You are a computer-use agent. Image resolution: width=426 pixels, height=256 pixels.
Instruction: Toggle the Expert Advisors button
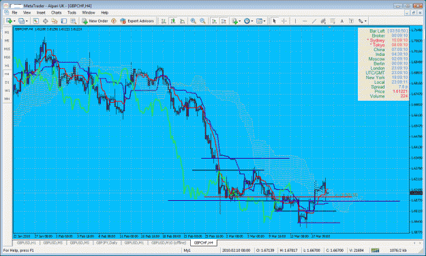137,21
